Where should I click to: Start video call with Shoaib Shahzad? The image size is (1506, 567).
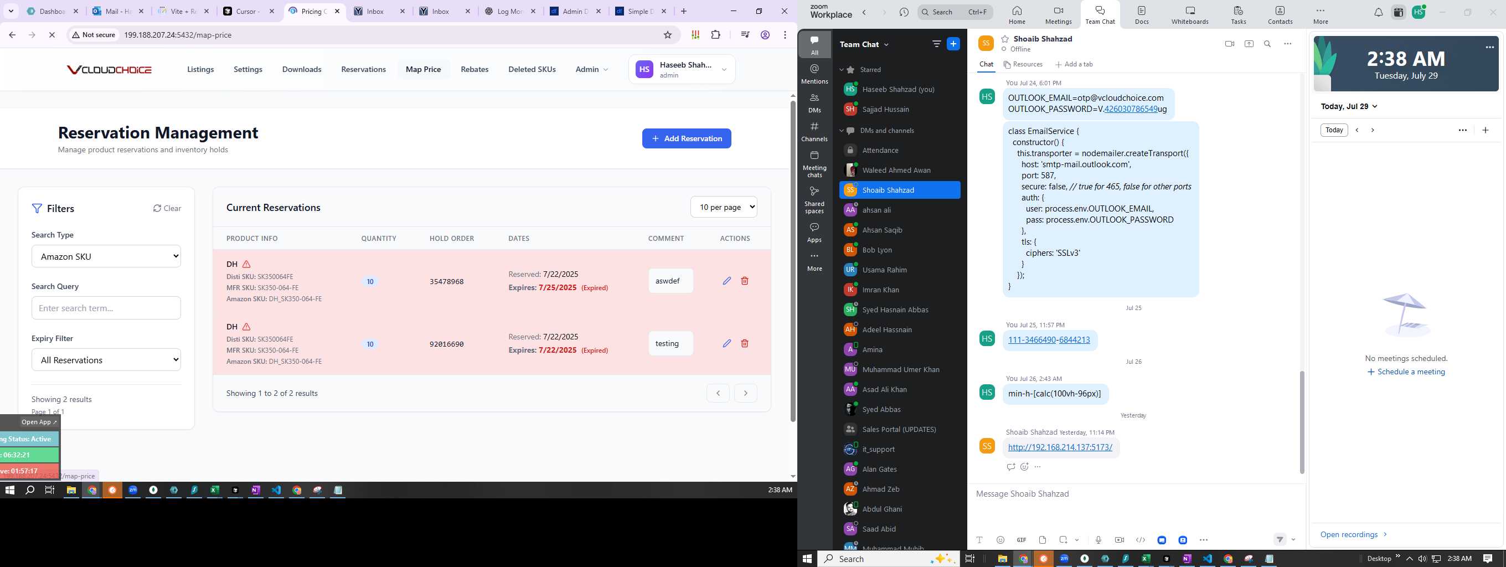1230,44
